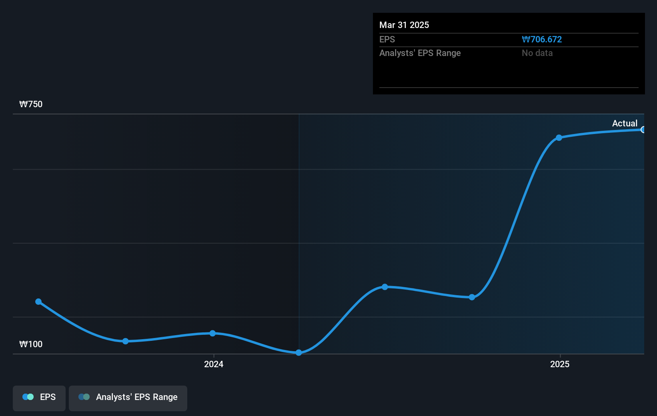Click the 'Actual' label on the chart

pyautogui.click(x=625, y=124)
